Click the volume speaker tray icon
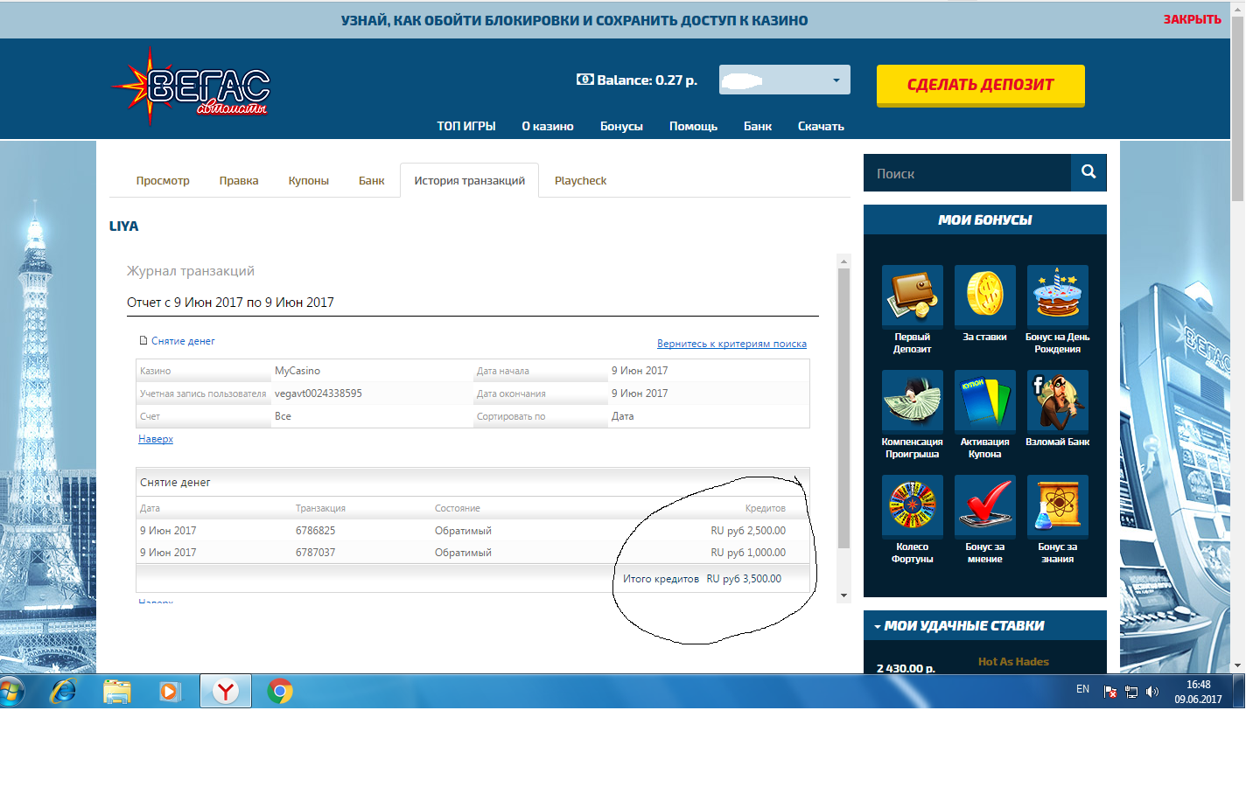1260x787 pixels. (x=1152, y=692)
